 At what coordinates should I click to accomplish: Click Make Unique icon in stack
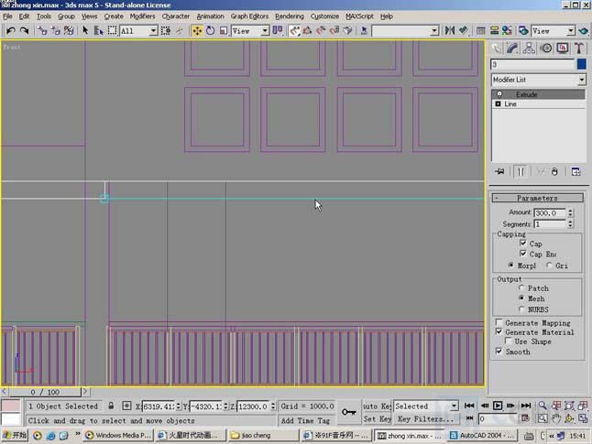pyautogui.click(x=541, y=171)
